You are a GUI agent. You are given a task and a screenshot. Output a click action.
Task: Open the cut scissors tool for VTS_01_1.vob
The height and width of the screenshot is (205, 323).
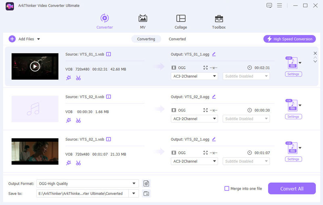[x=78, y=78]
